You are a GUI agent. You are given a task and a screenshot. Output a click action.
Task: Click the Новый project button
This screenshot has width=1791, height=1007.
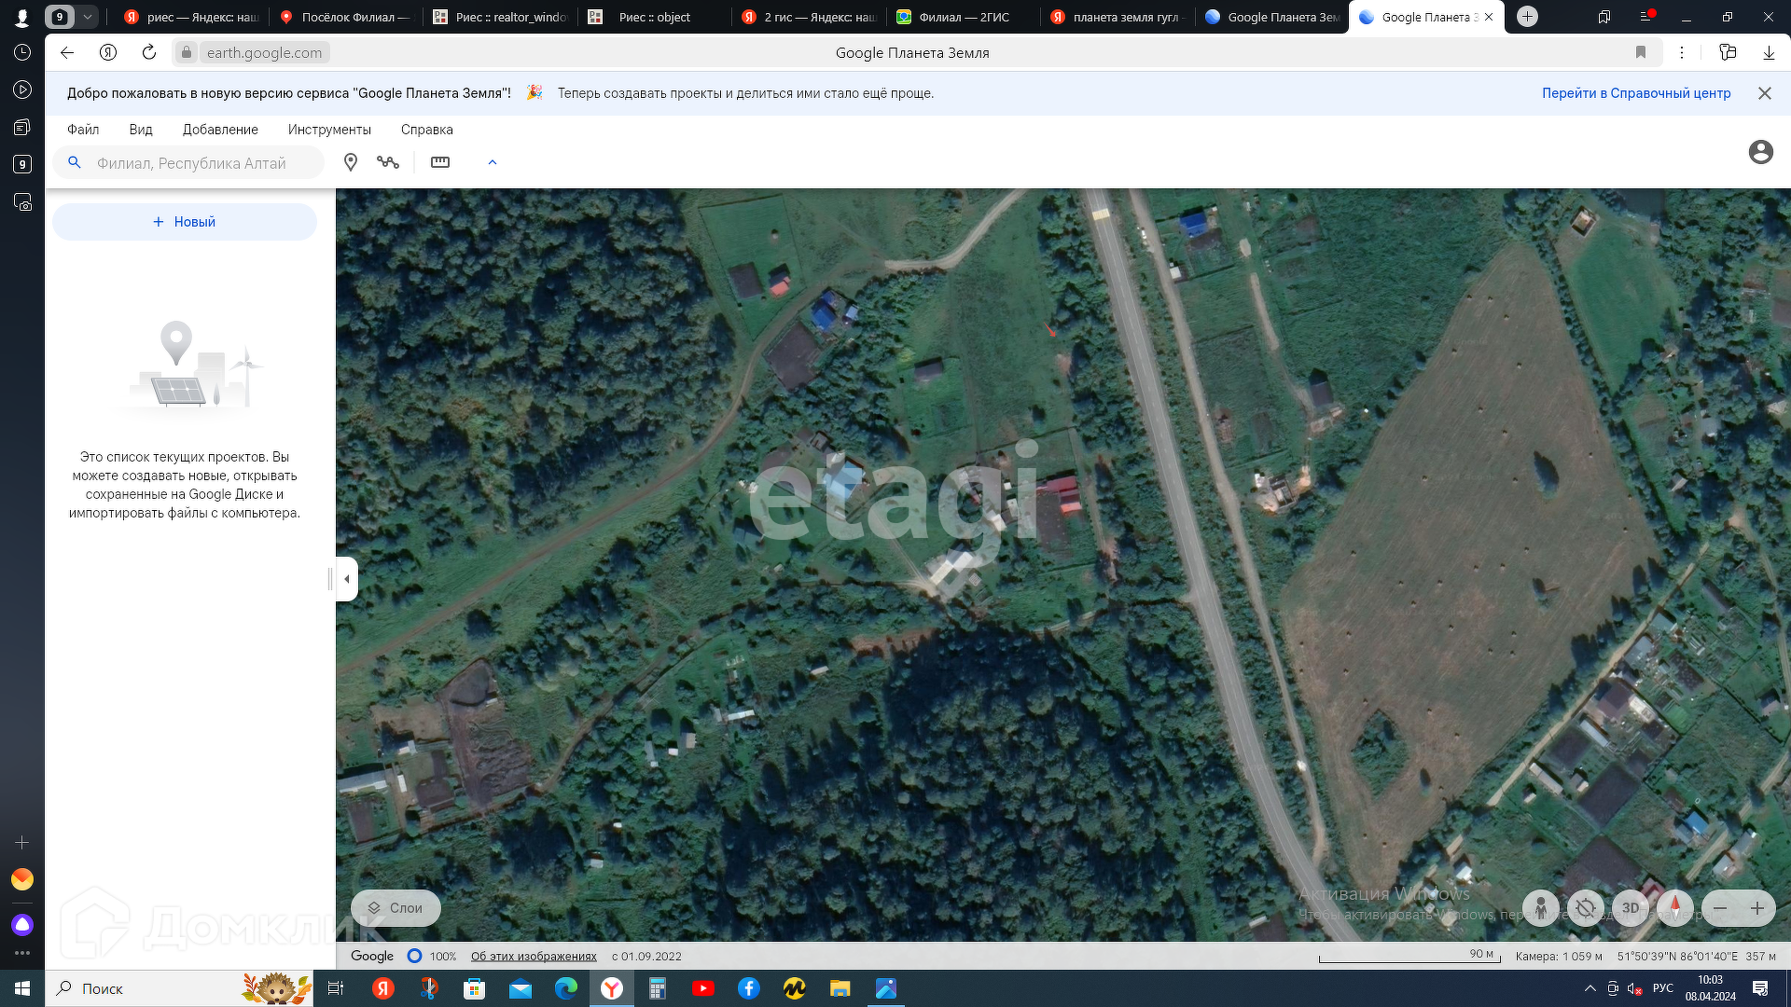tap(185, 222)
